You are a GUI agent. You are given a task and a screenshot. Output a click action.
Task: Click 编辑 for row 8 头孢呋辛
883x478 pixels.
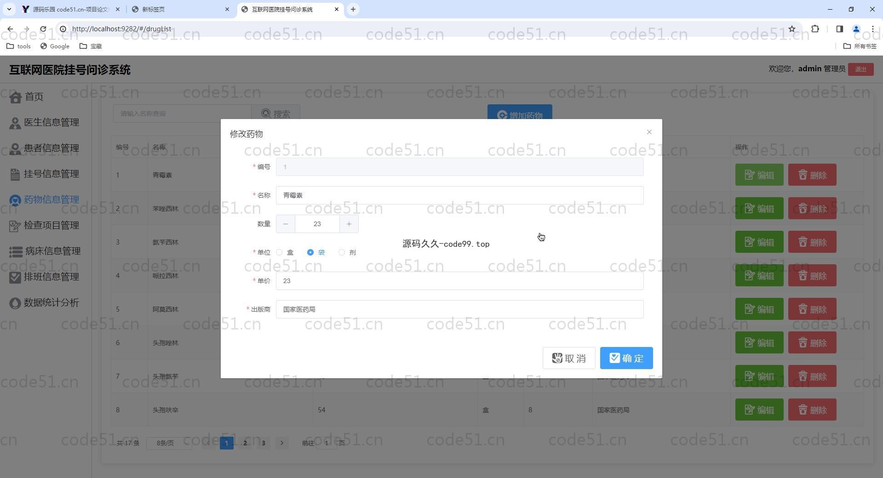759,410
